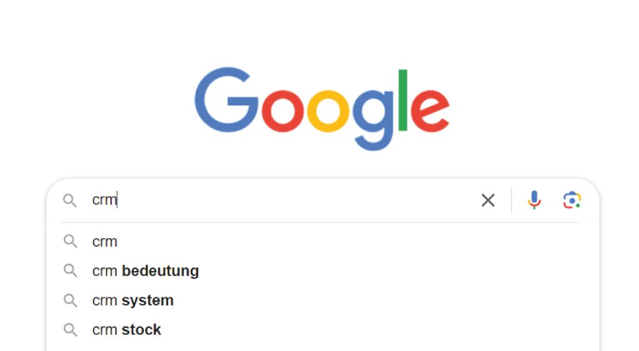The width and height of the screenshot is (639, 351).
Task: Click magnifier icon beside 'crm system'
Action: click(70, 300)
